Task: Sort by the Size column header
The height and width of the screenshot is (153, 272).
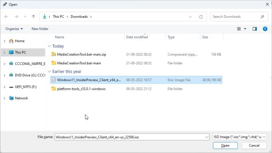Action: (205, 37)
